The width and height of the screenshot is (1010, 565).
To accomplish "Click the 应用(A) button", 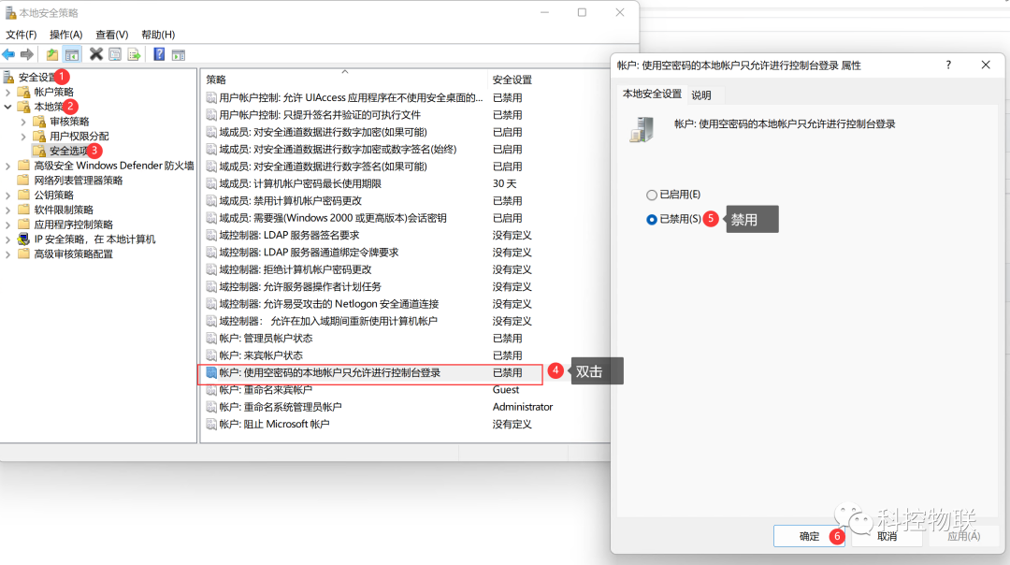I will pos(963,536).
